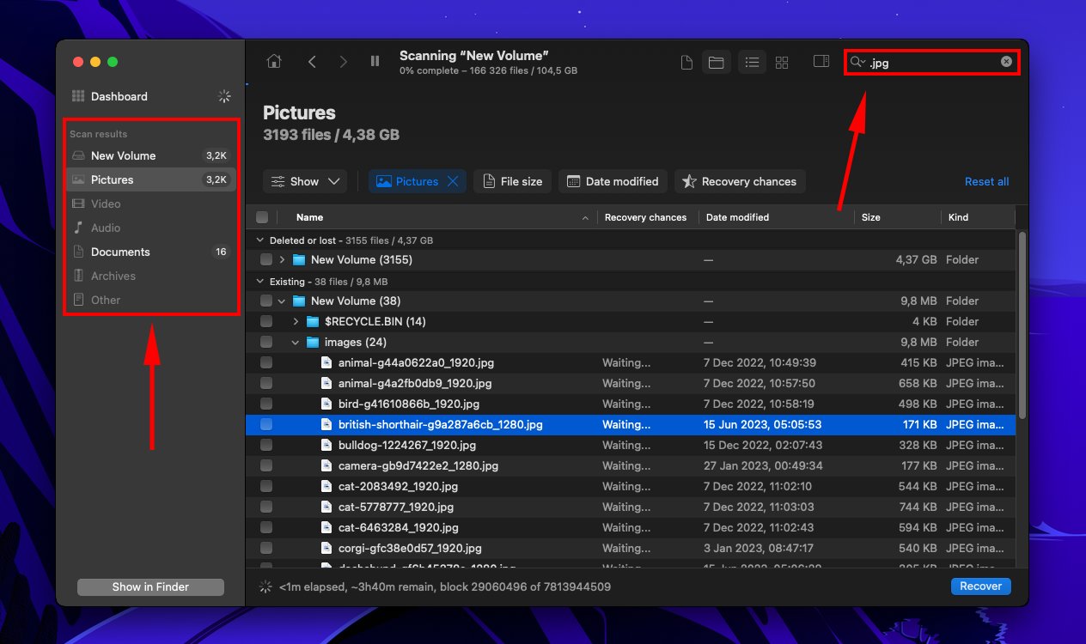Open the search magnifier options
The image size is (1086, 644).
(857, 62)
